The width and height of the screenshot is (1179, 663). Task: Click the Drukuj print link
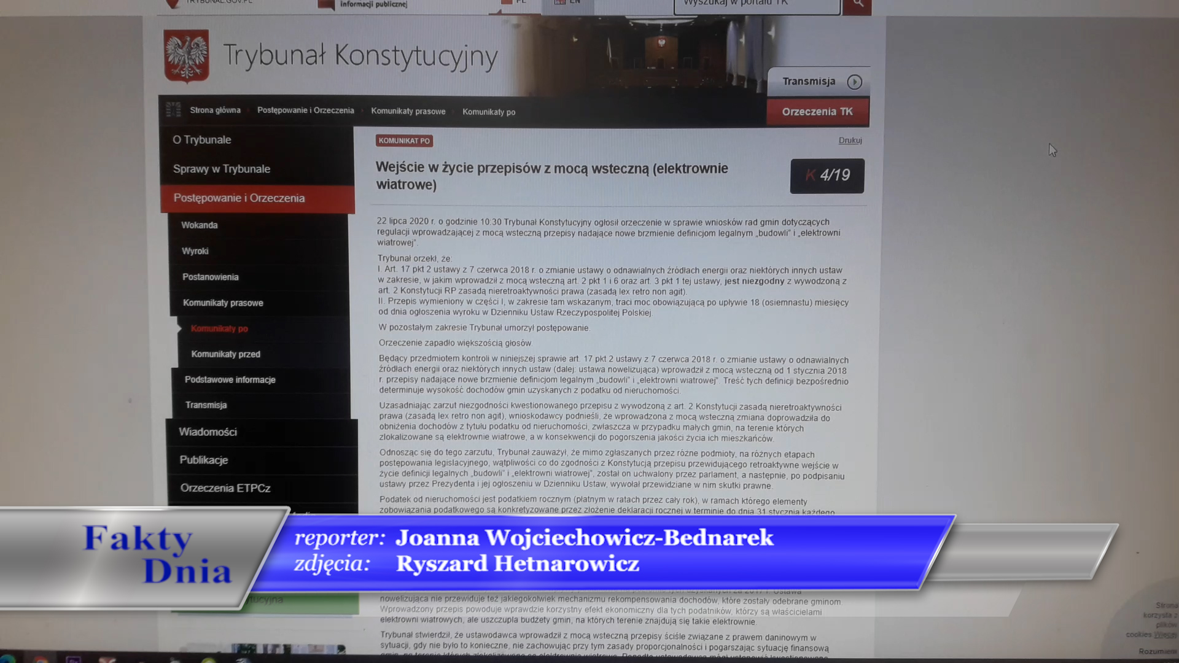850,141
